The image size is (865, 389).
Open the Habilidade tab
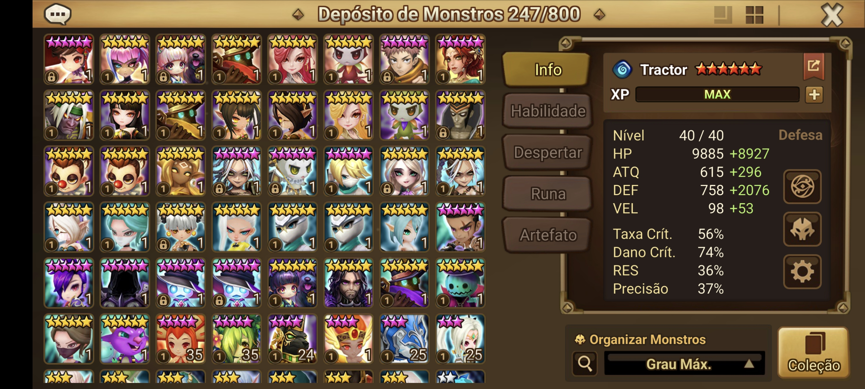click(548, 111)
